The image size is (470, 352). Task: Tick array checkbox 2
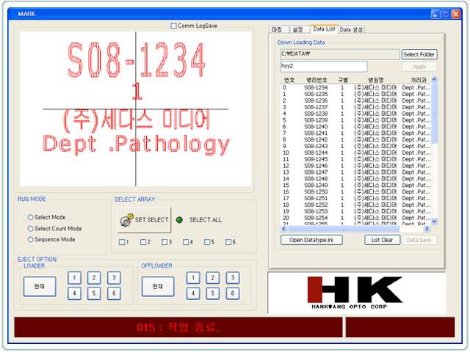click(143, 242)
